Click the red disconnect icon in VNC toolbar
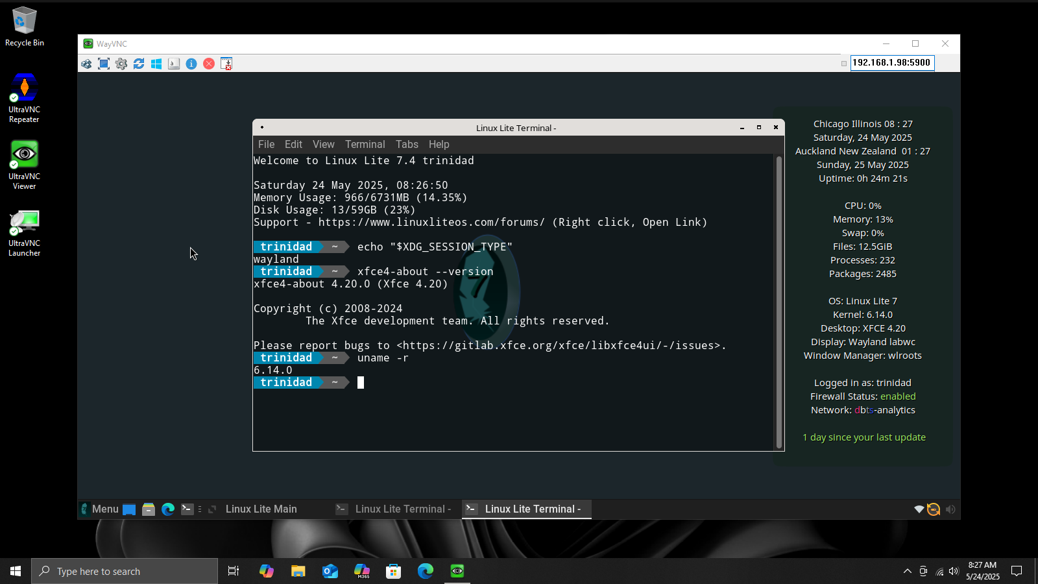 click(209, 64)
